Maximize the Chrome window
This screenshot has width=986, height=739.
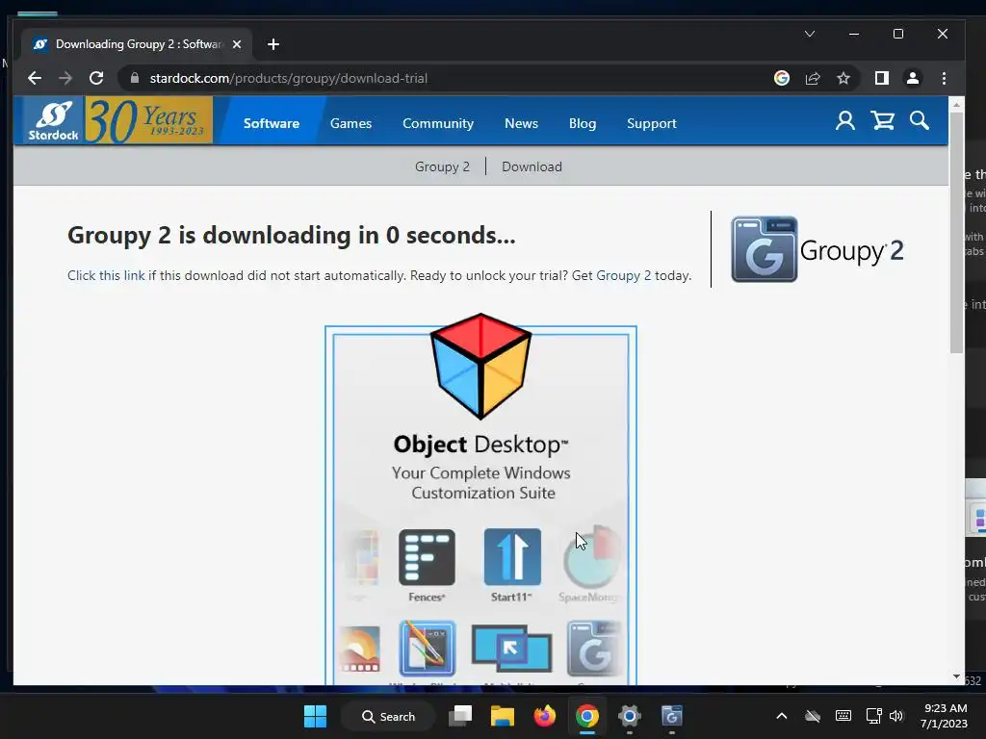(x=898, y=34)
